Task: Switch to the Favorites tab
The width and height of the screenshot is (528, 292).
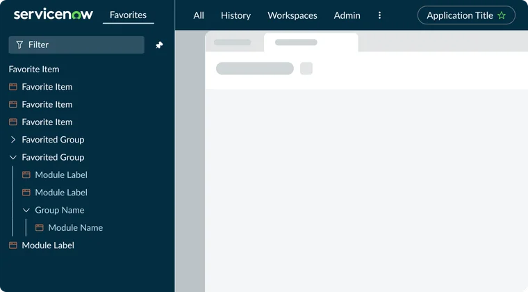Action: [x=128, y=15]
